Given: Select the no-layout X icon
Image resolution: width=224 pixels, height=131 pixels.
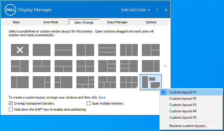Looking at the screenshot, I should click(20, 50).
